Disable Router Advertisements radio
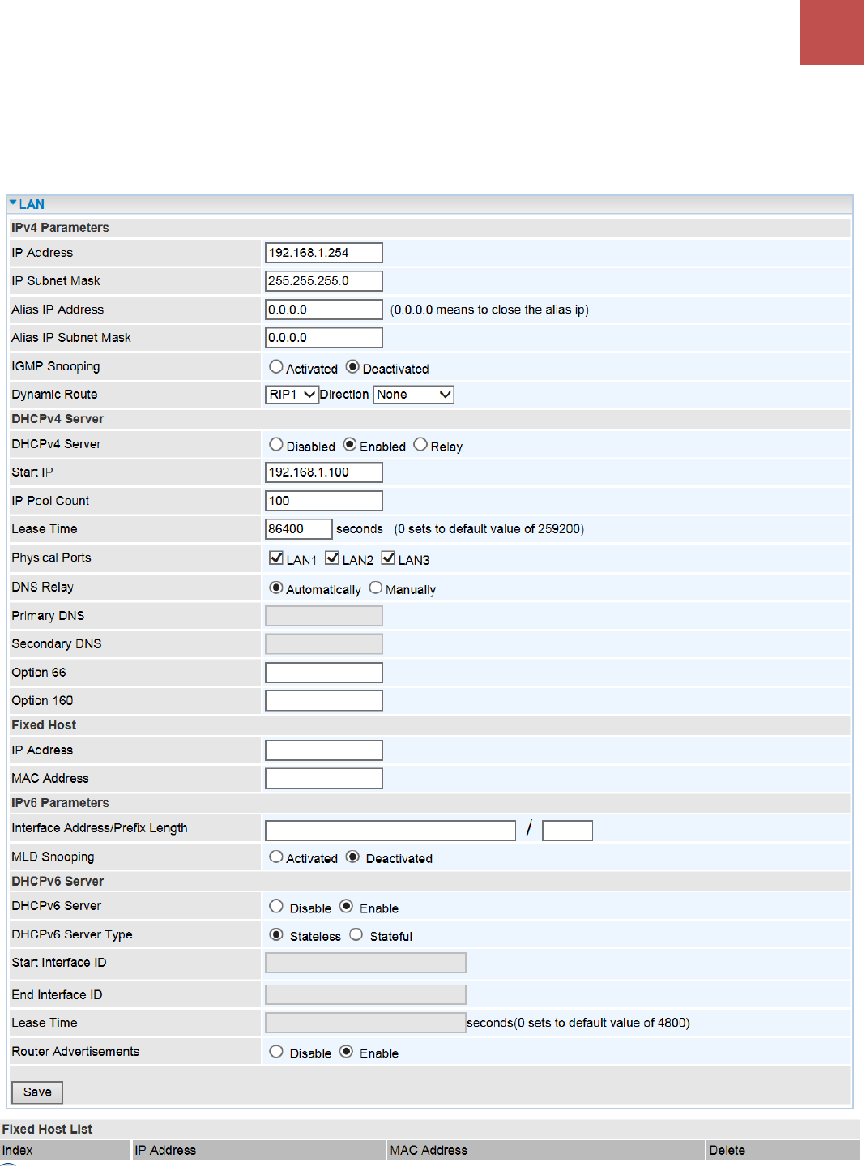Image resolution: width=866 pixels, height=1171 pixels. click(276, 1052)
